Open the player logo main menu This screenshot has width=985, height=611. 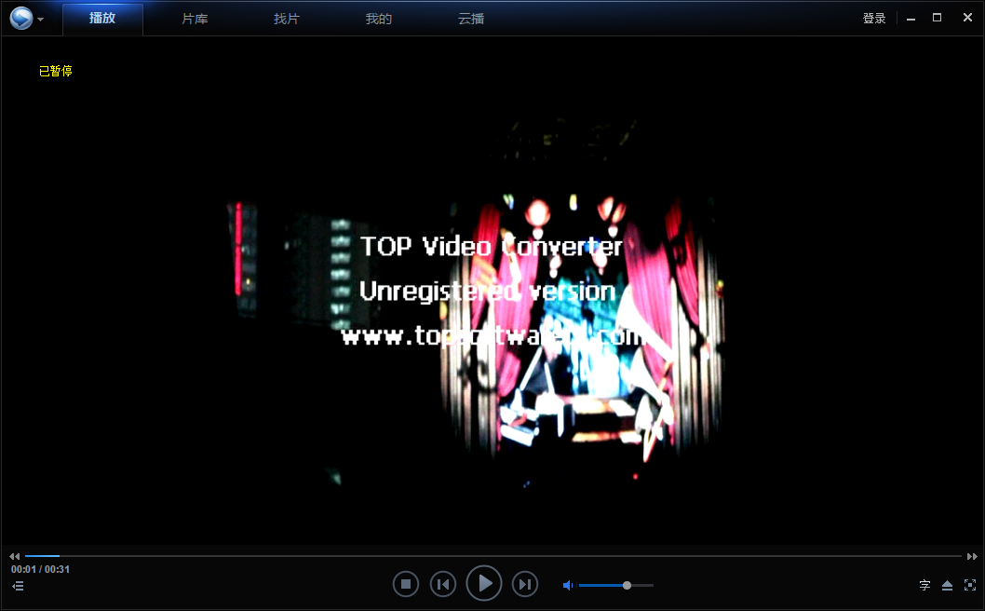tap(21, 18)
